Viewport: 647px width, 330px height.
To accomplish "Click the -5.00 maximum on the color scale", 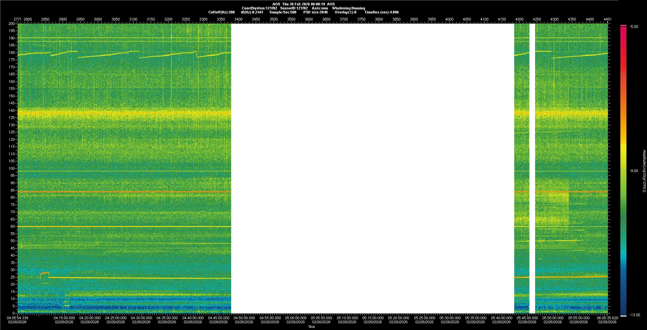I will [x=634, y=27].
